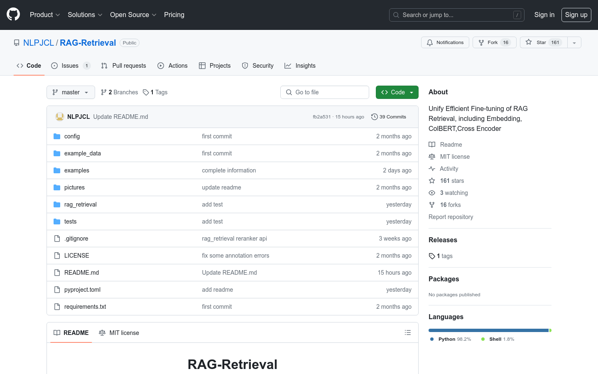This screenshot has height=374, width=598.
Task: Click the examples folder icon
Action: pyautogui.click(x=57, y=170)
